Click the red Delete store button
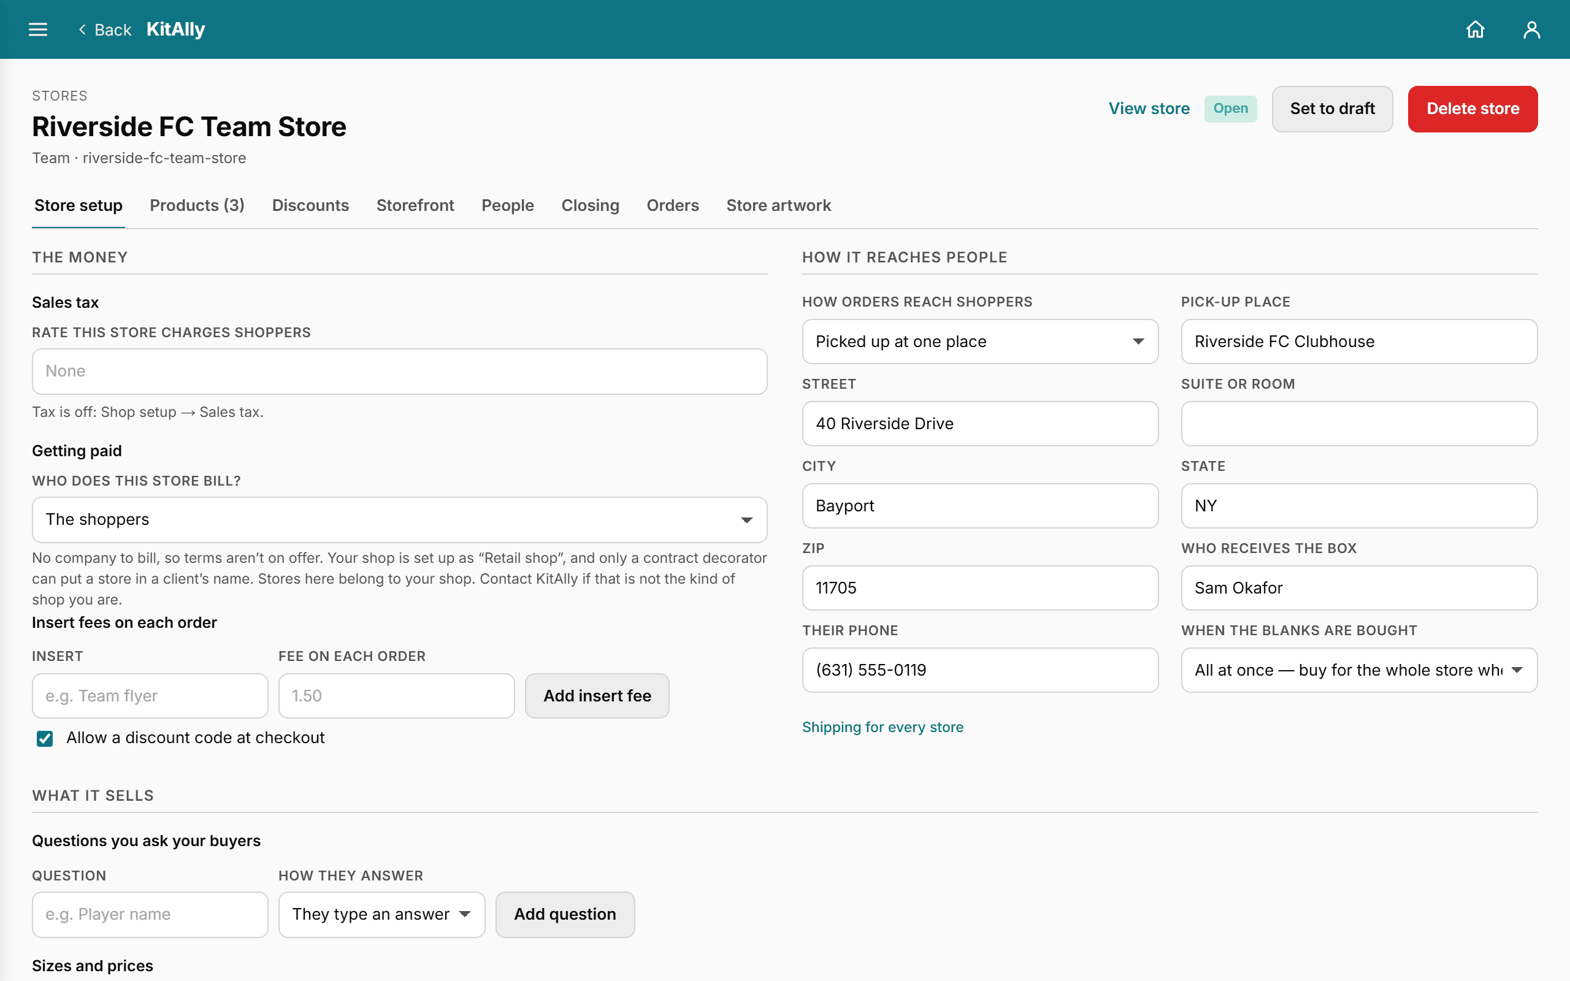1570x981 pixels. pos(1472,109)
